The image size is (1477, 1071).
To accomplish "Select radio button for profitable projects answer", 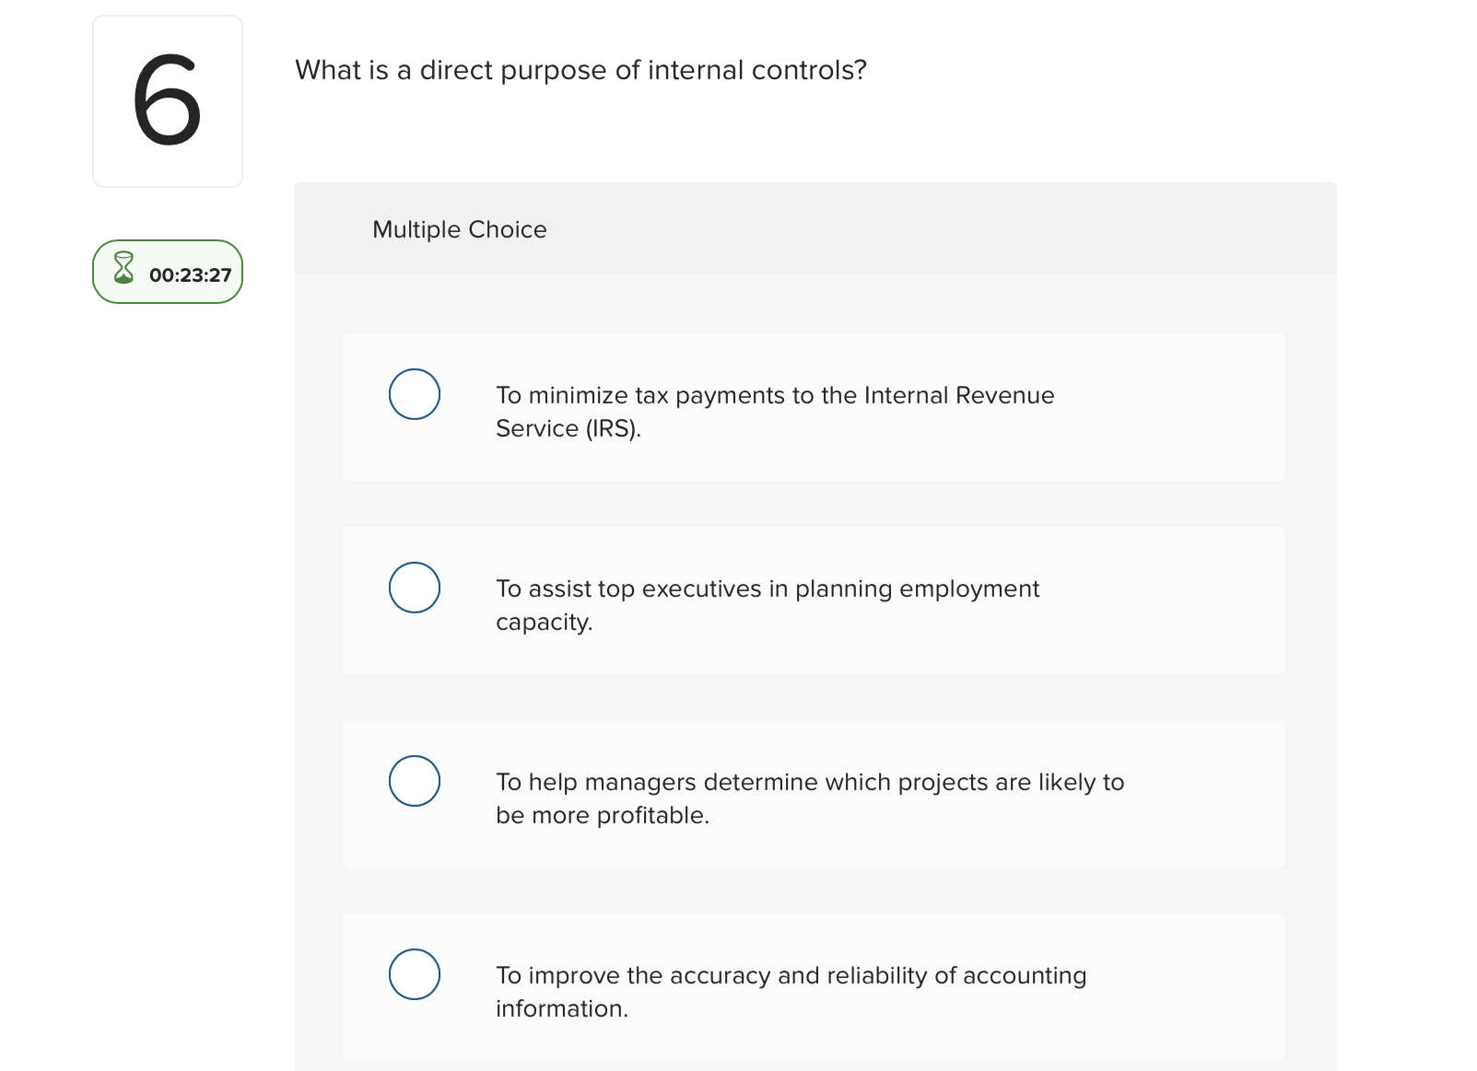I will (x=415, y=781).
